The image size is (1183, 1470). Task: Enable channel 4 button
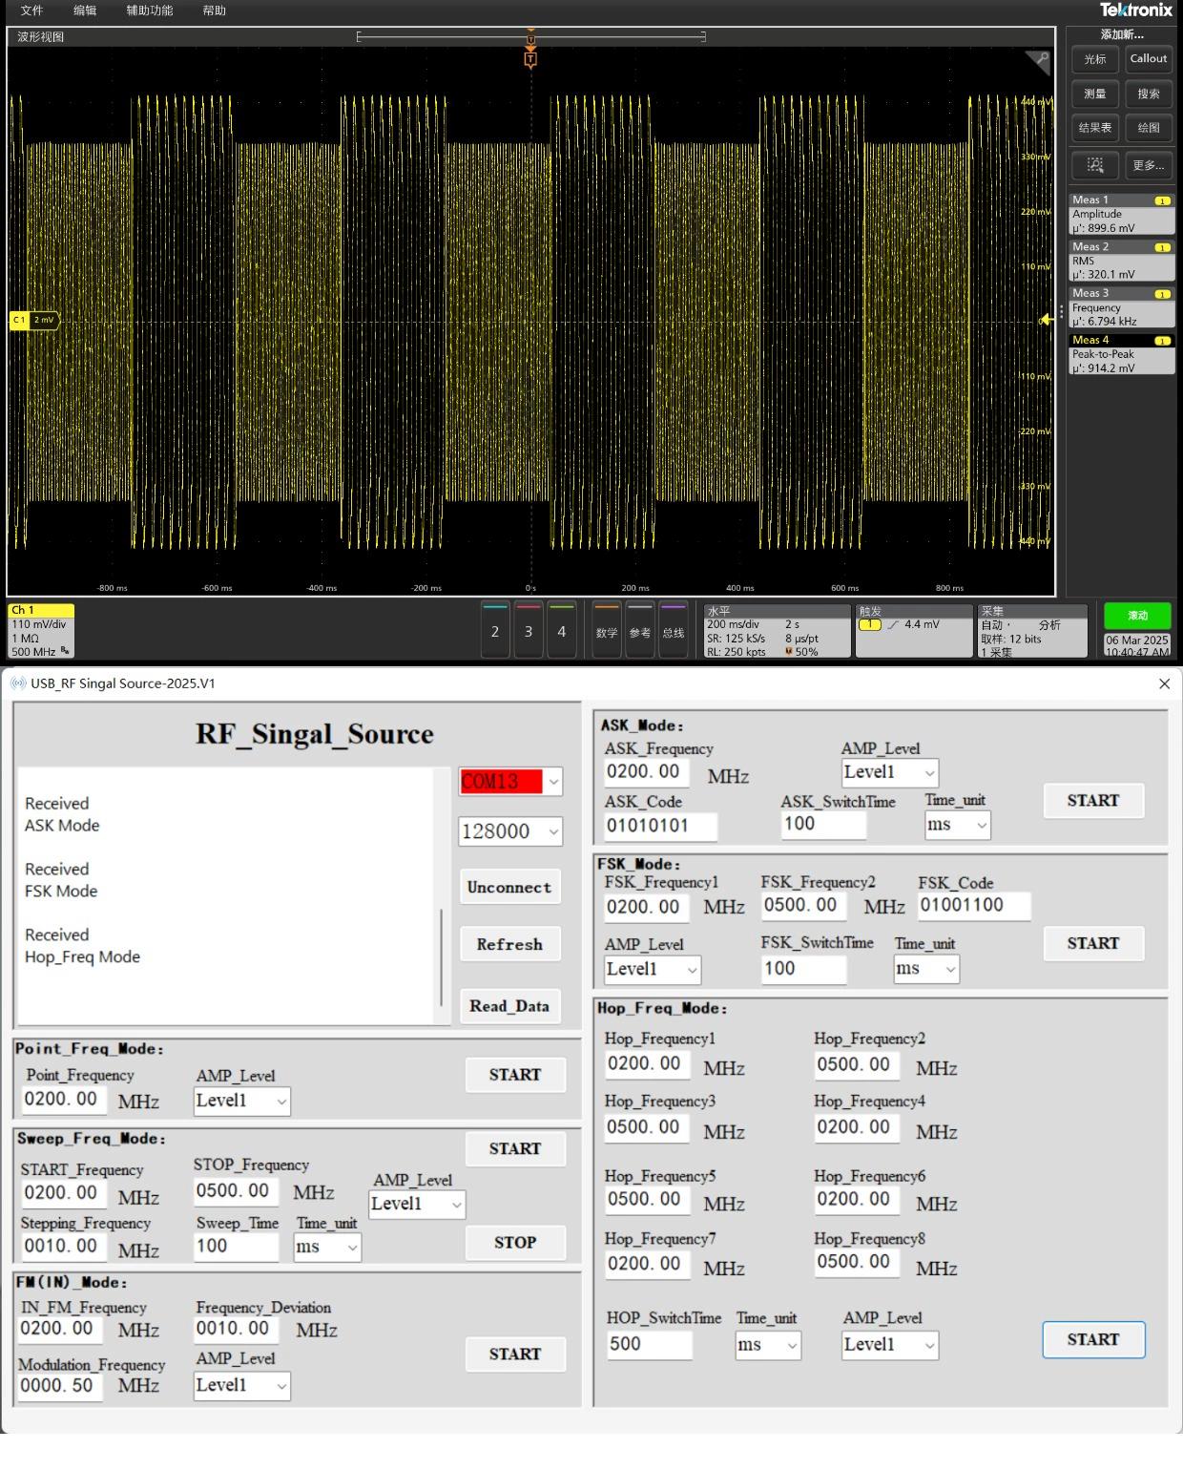click(x=561, y=631)
